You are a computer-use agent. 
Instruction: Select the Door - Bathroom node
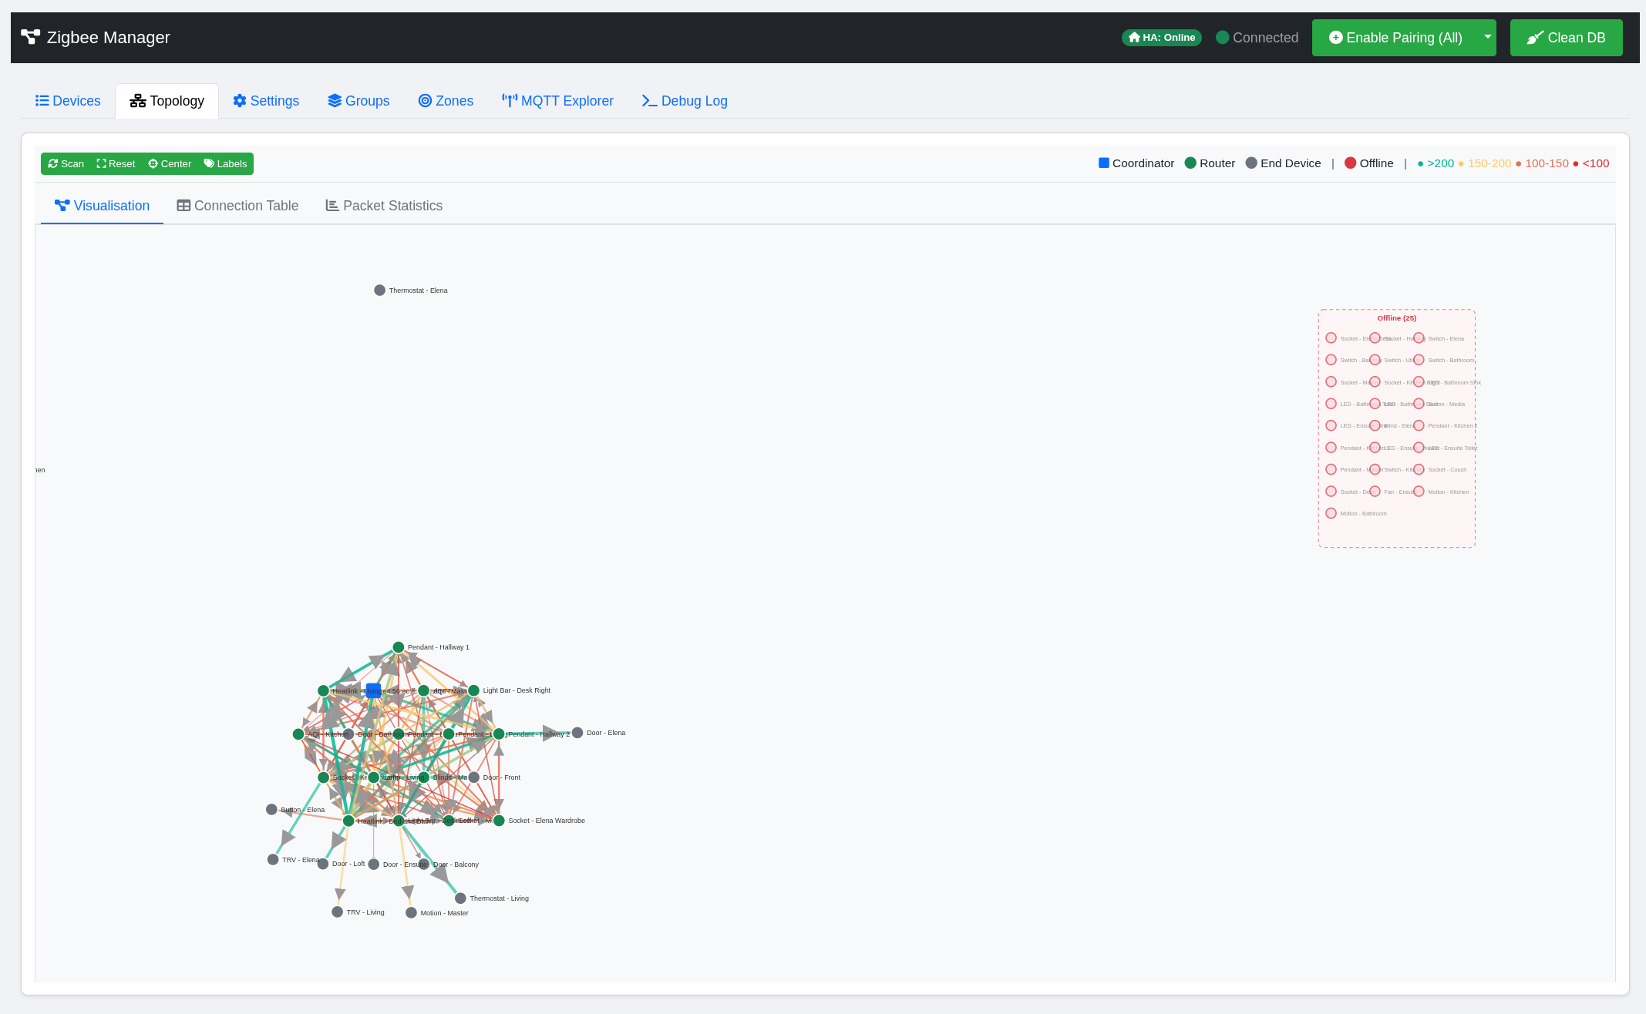click(348, 734)
